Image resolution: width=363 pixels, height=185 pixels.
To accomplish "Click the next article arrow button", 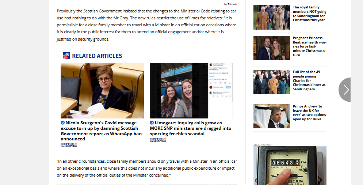I will 345,90.
